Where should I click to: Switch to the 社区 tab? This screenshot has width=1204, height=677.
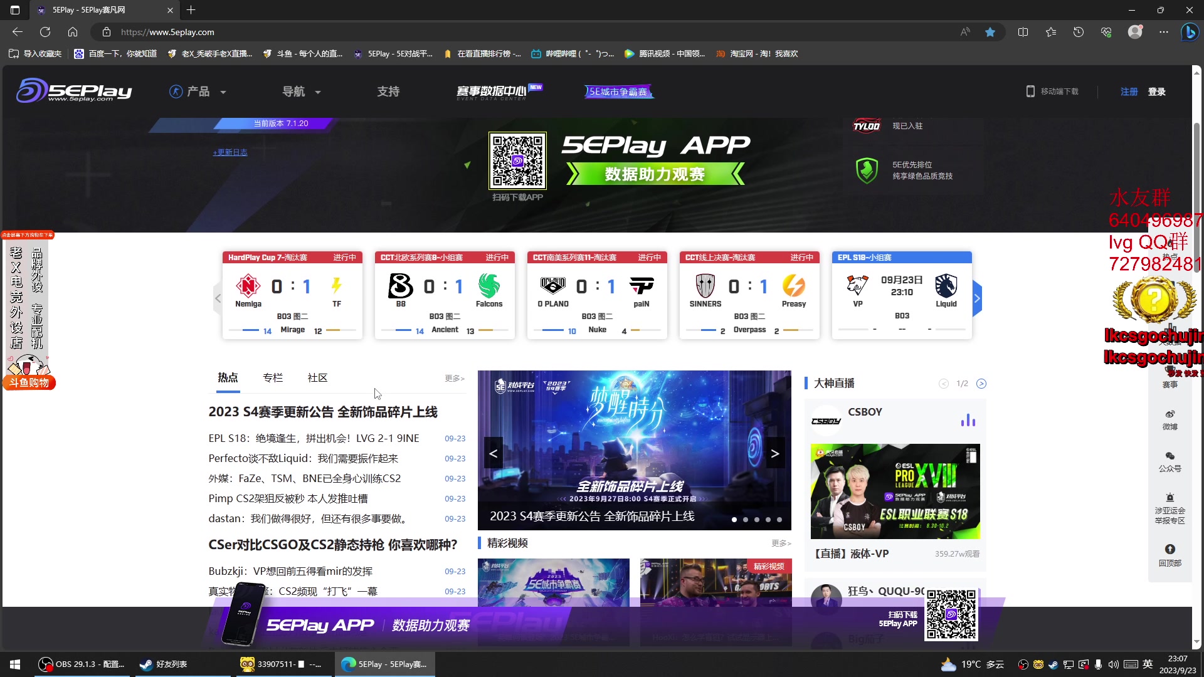coord(317,377)
